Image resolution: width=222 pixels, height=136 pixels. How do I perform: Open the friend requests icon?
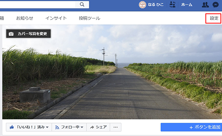tap(205, 5)
